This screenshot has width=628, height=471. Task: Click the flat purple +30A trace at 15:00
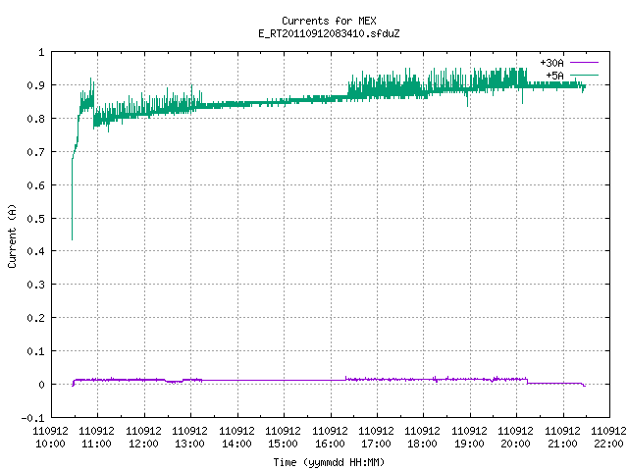tap(284, 380)
